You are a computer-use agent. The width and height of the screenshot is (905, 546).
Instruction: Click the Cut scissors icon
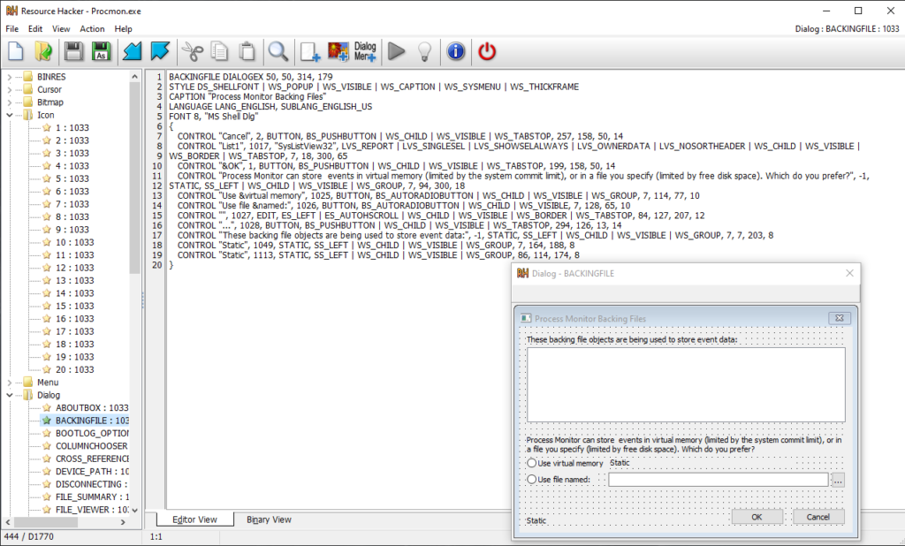(192, 51)
